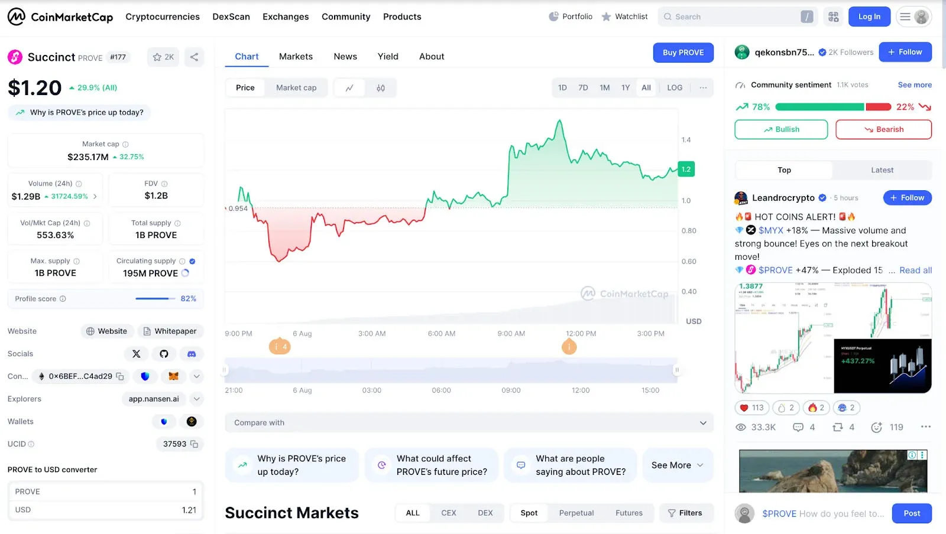The image size is (946, 534).
Task: Expand the Explorers list chevron
Action: (196, 399)
